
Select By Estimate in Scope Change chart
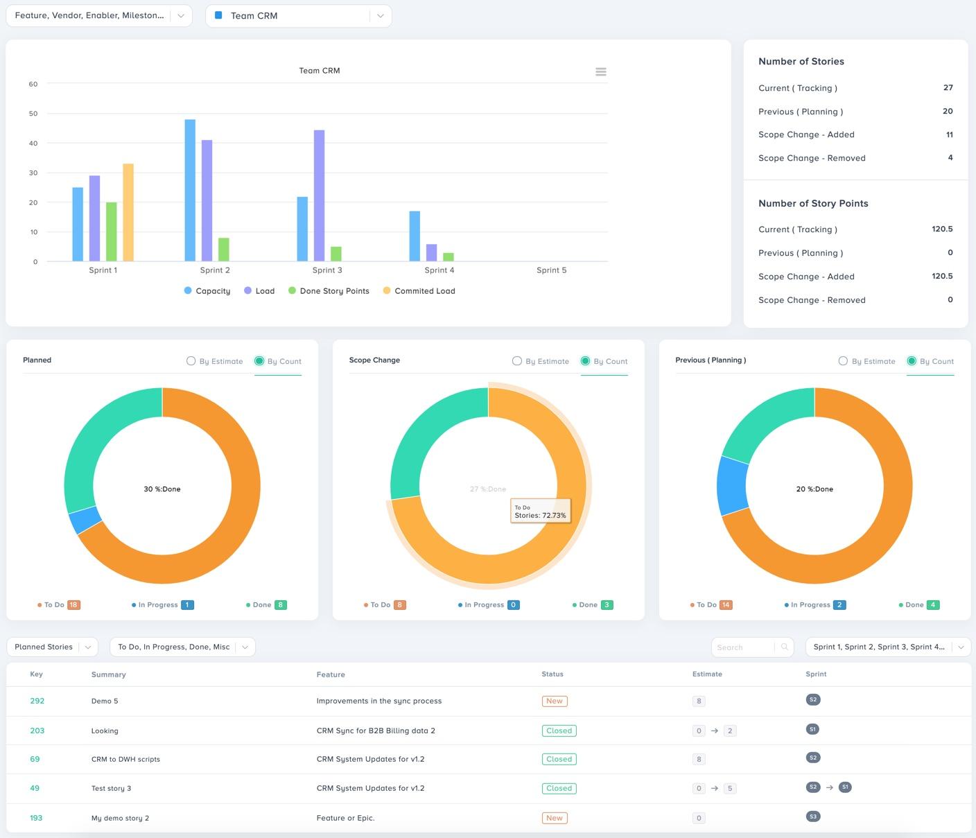[x=541, y=361]
